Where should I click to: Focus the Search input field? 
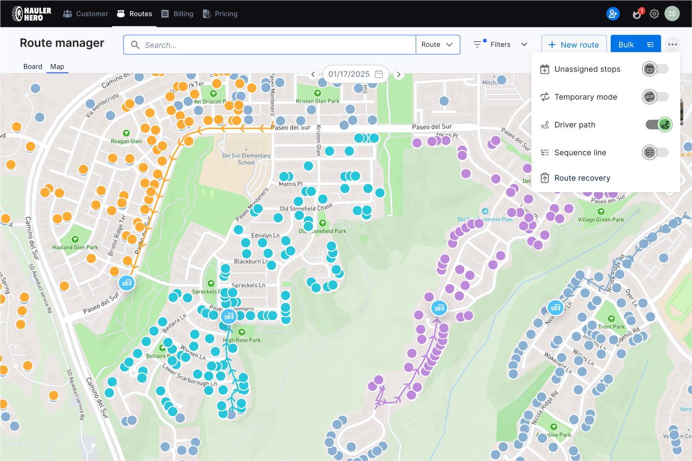(269, 45)
